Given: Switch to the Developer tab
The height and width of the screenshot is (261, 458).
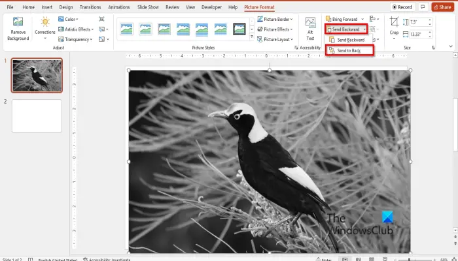Looking at the screenshot, I should point(211,7).
